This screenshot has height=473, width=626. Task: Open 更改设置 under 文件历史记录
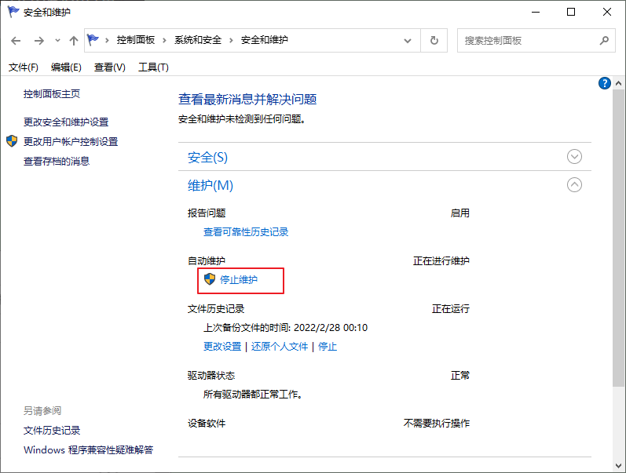point(222,347)
